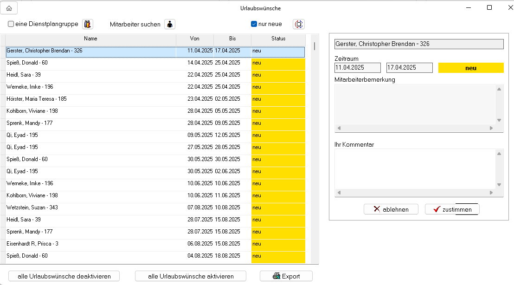Click the yellow neu status field
The height and width of the screenshot is (285, 514).
[471, 68]
